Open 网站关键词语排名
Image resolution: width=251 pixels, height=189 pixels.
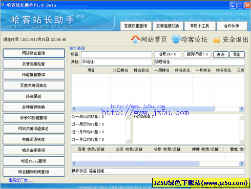(34, 129)
